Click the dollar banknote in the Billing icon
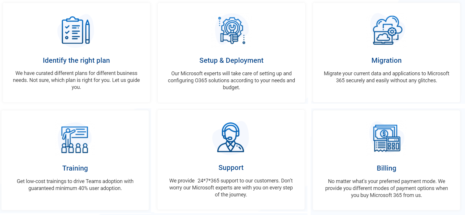Viewport: 465px width, 215px height. coord(384,134)
